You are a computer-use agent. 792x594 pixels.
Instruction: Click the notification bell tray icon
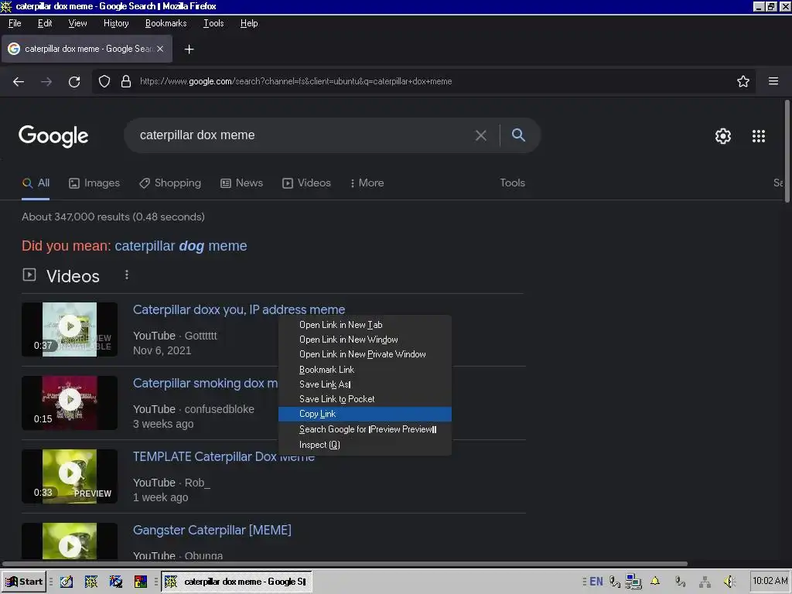point(655,582)
